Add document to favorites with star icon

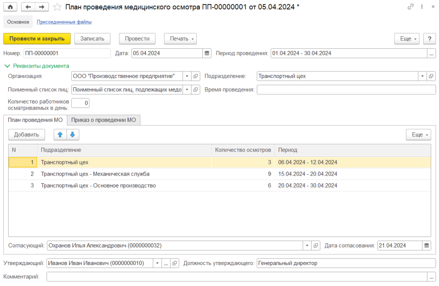click(57, 7)
